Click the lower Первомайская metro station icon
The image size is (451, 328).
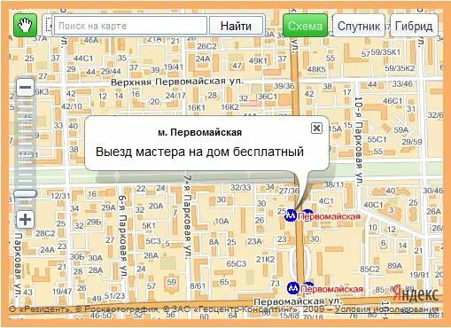click(293, 288)
